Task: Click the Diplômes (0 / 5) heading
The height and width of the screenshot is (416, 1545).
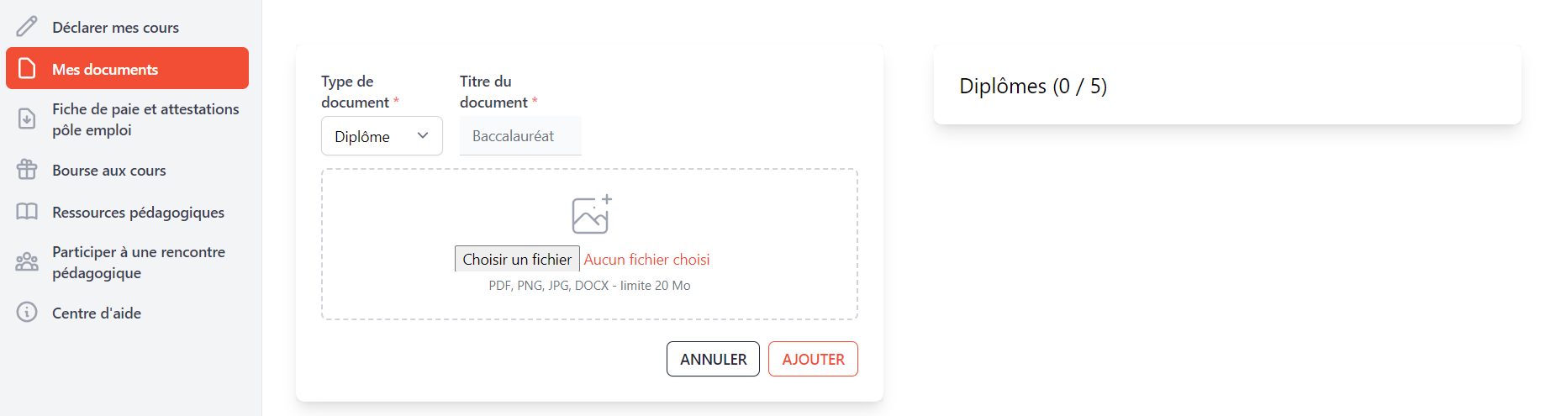Action: [1032, 86]
